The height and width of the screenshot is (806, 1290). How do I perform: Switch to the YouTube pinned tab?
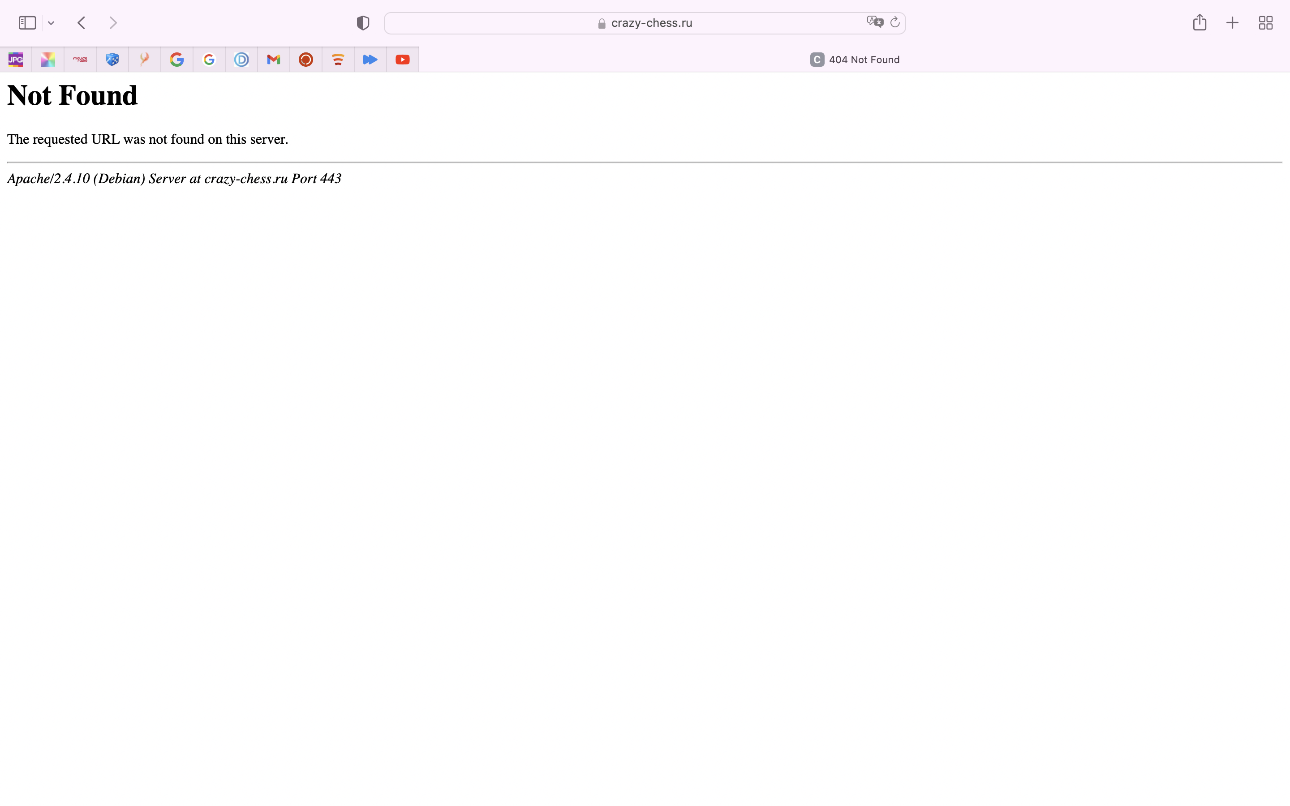(x=403, y=60)
